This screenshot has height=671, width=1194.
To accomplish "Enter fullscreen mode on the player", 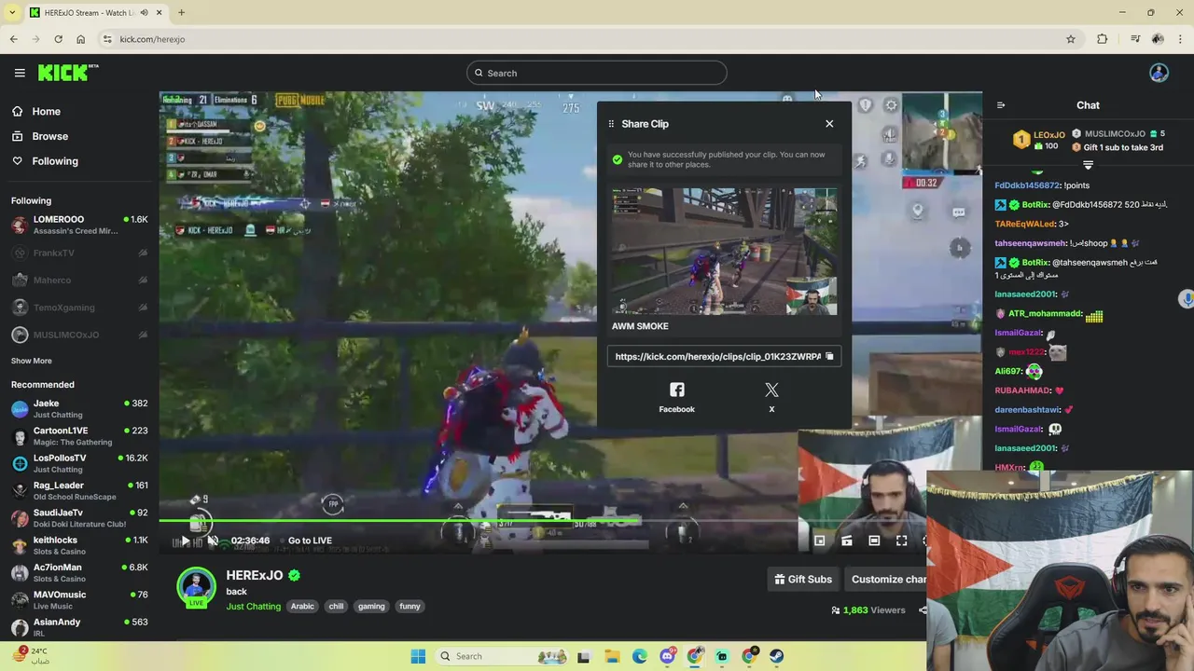I will (x=901, y=541).
